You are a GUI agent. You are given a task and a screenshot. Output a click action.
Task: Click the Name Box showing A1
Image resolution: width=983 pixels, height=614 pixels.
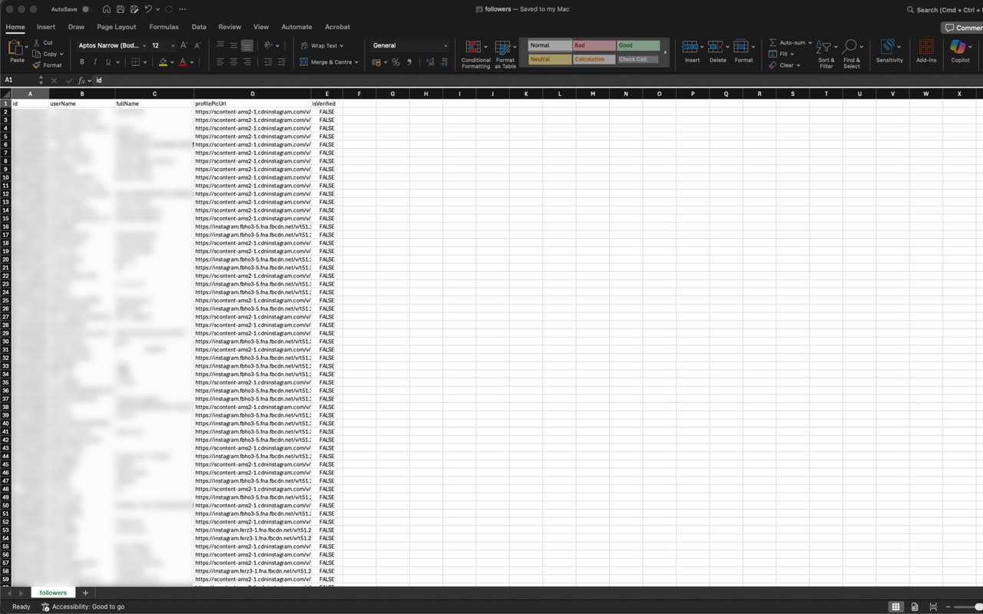(x=18, y=80)
